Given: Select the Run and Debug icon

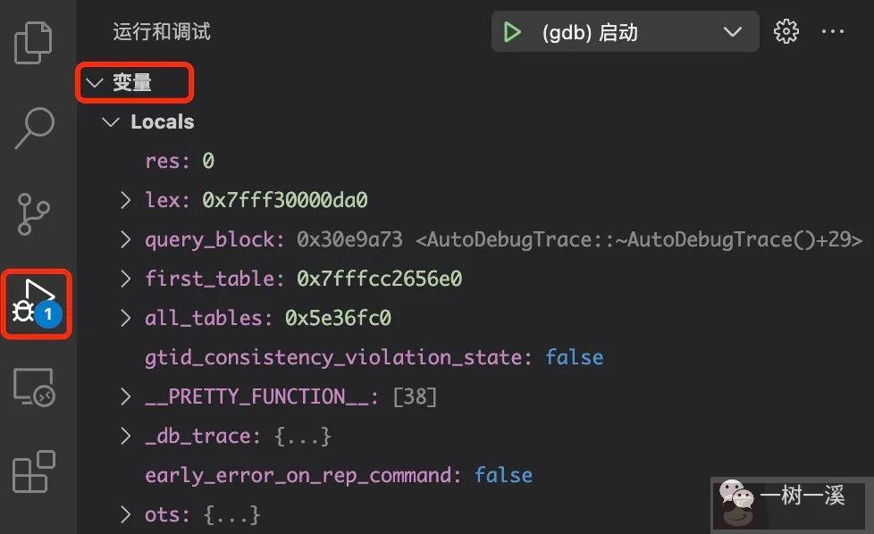Looking at the screenshot, I should (x=36, y=301).
